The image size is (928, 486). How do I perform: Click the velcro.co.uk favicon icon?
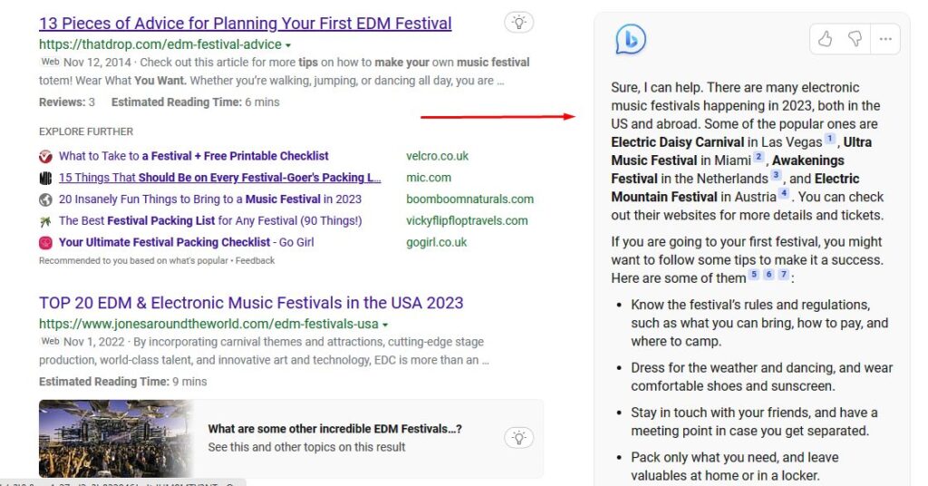pyautogui.click(x=45, y=156)
